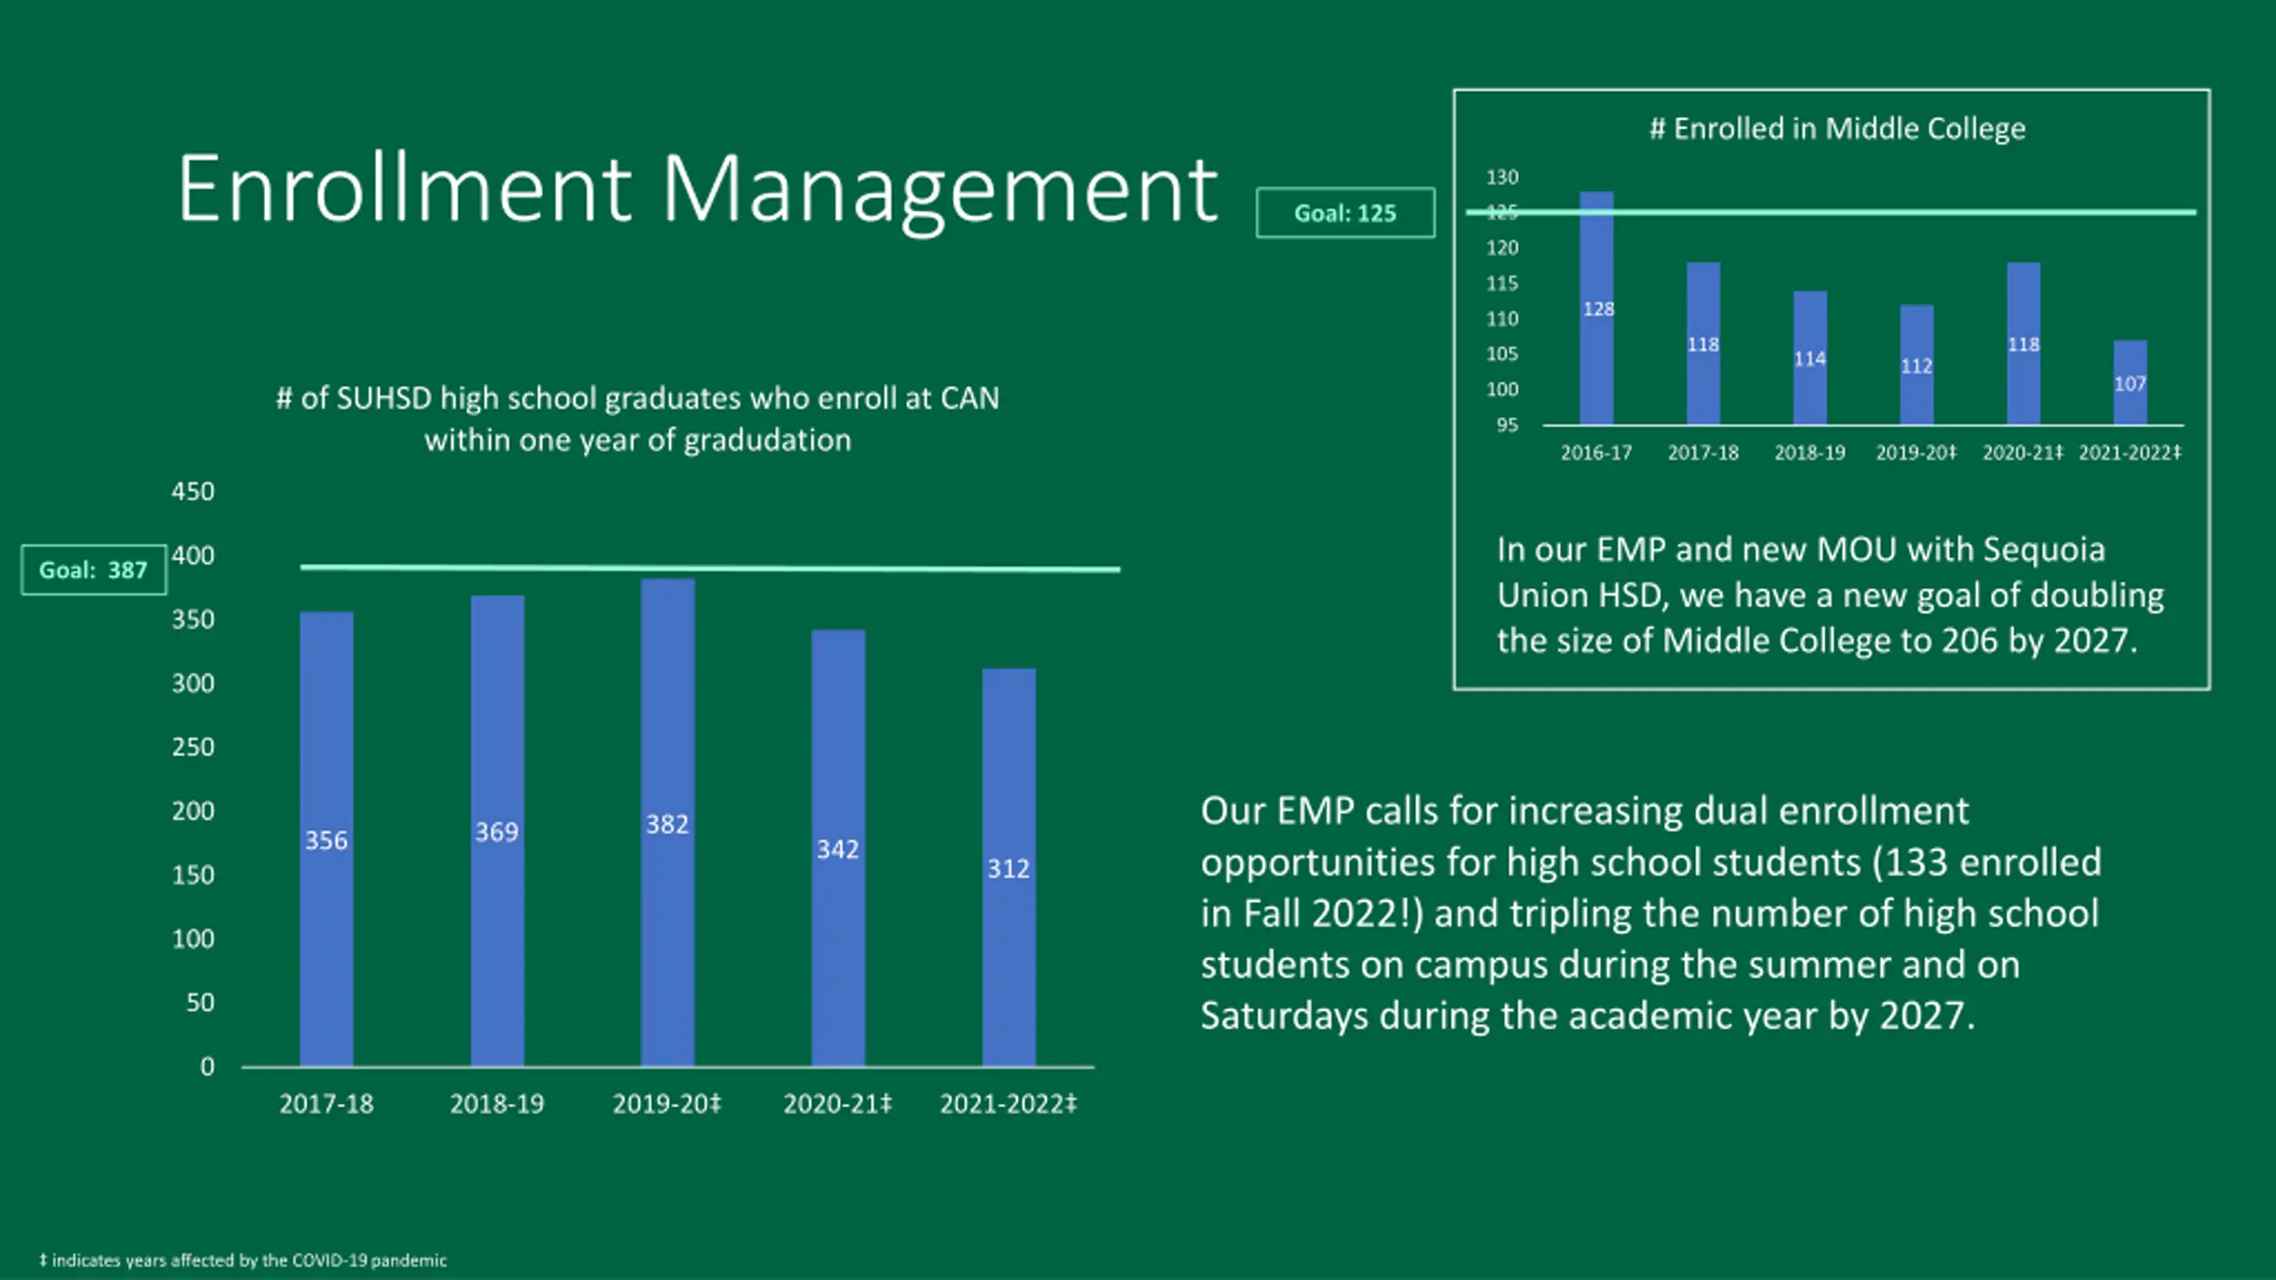Select the dual enrollment EMP paragraph
Screen dimensions: 2276x1280
pyautogui.click(x=1651, y=913)
